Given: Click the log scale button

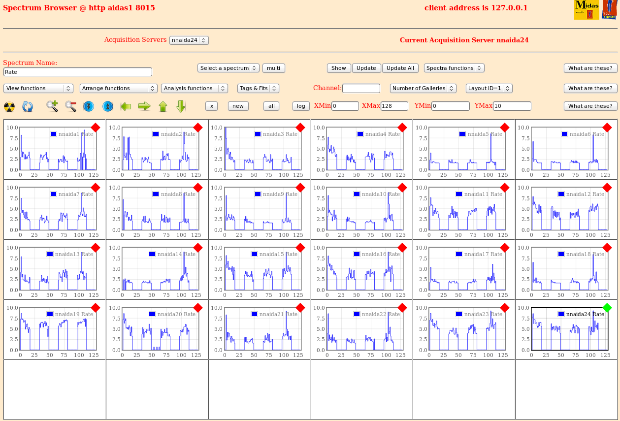Looking at the screenshot, I should (x=301, y=106).
